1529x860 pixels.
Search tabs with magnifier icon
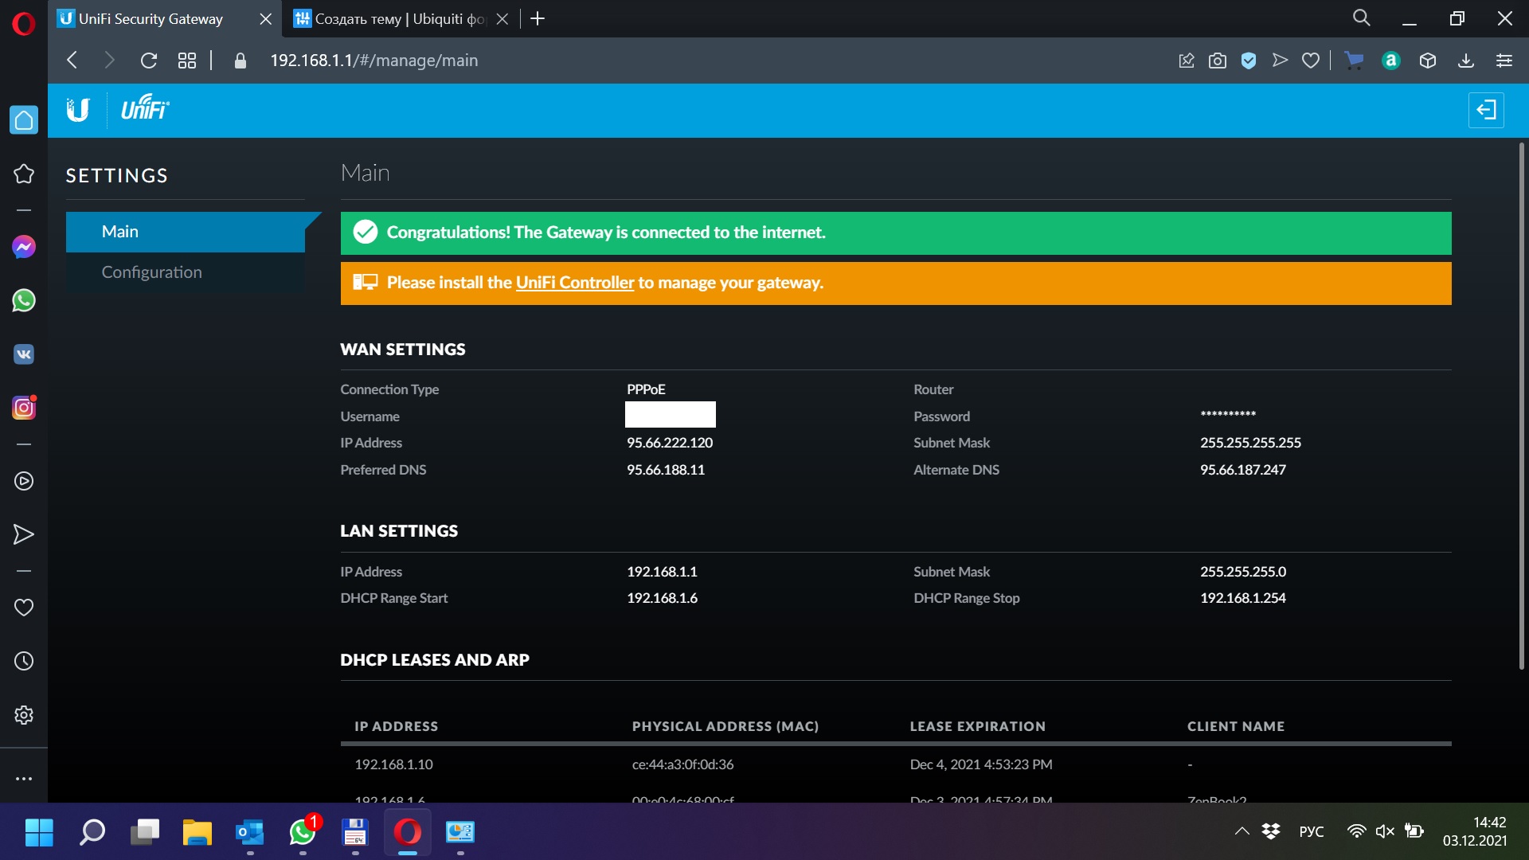tap(1362, 18)
